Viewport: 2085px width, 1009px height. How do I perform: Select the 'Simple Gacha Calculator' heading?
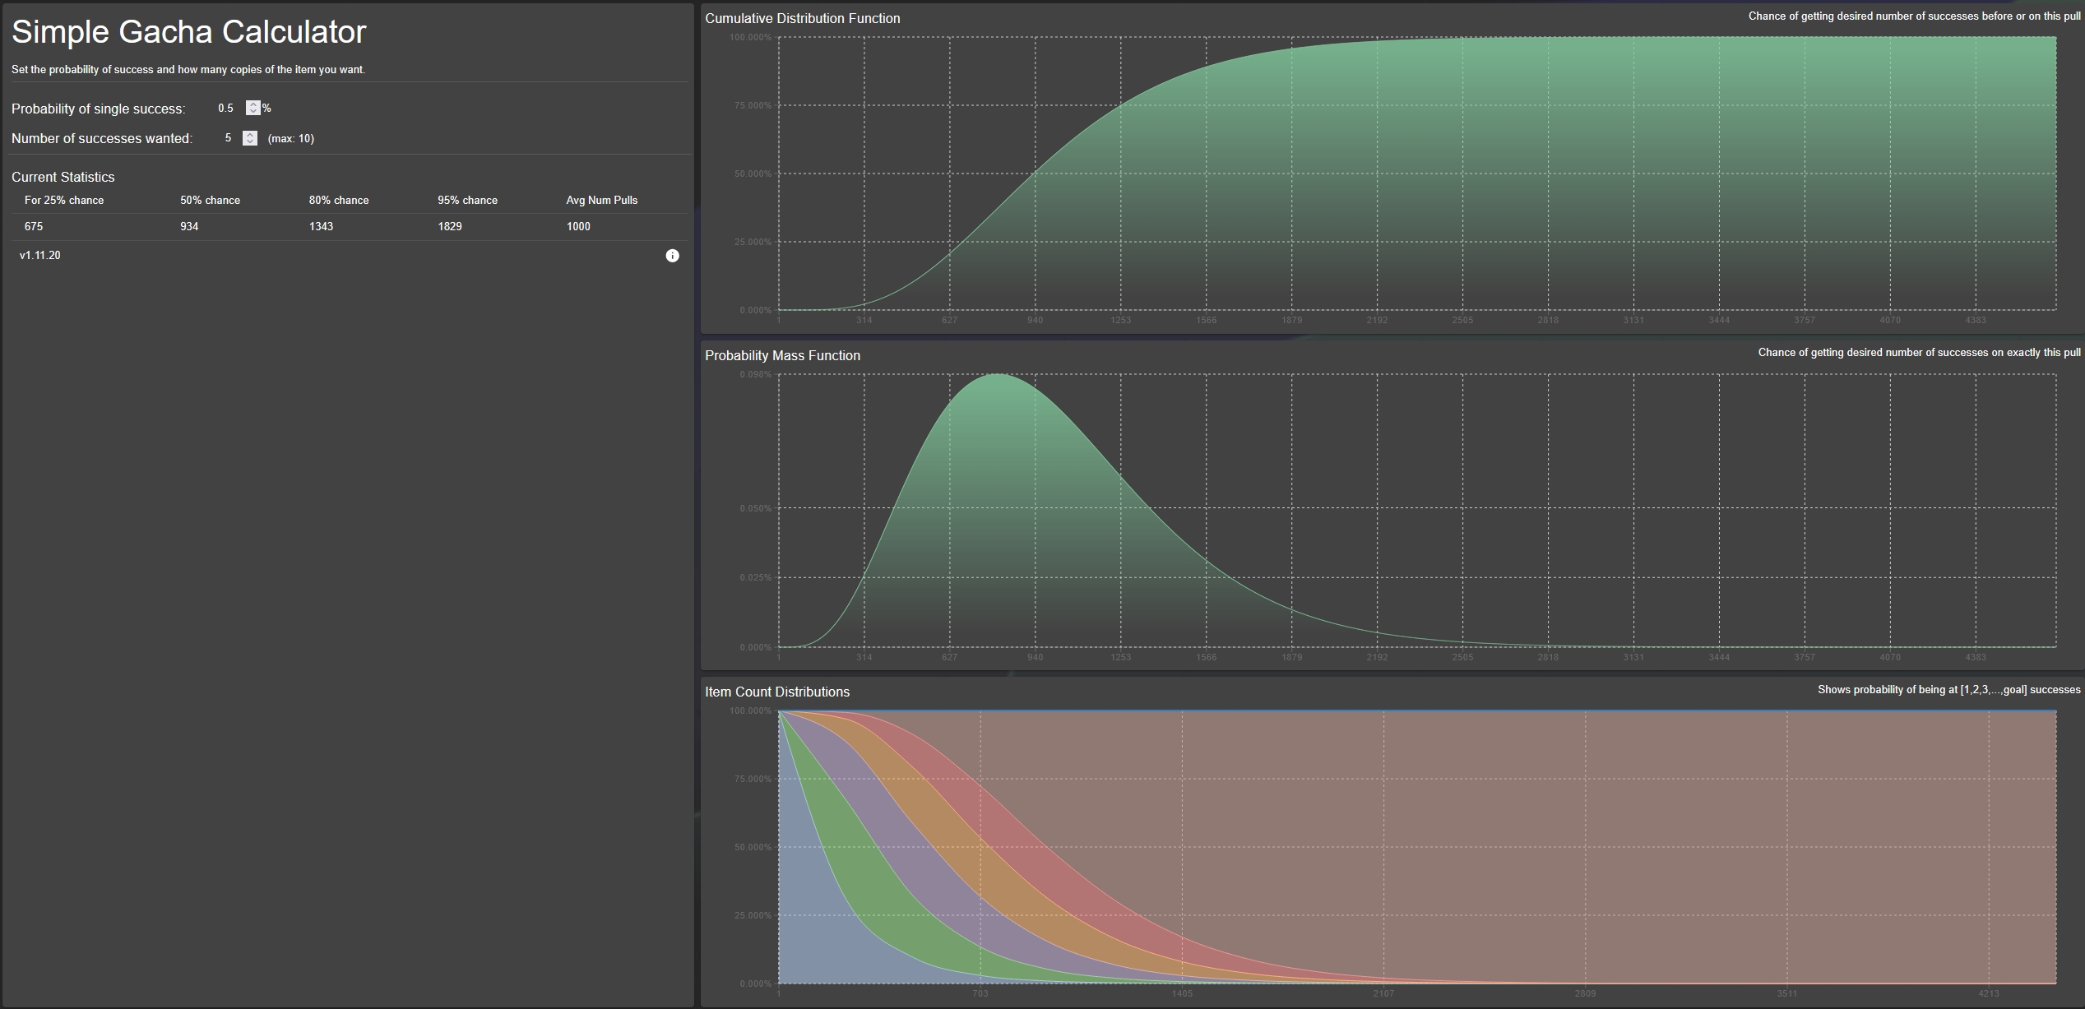[188, 32]
